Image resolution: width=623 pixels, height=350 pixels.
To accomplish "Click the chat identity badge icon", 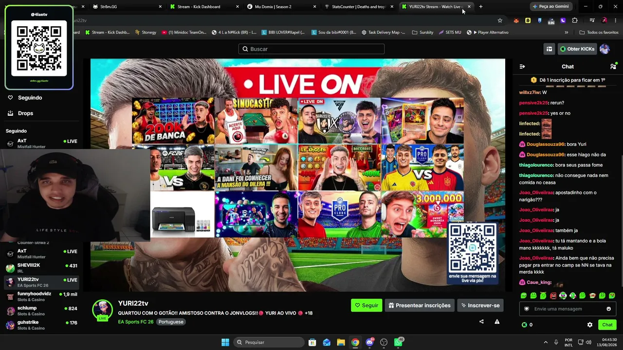I will point(527,309).
